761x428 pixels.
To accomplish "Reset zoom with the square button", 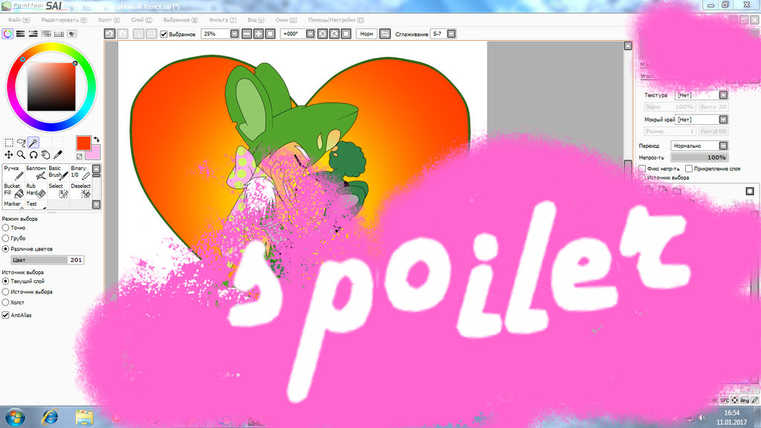I will [x=271, y=33].
